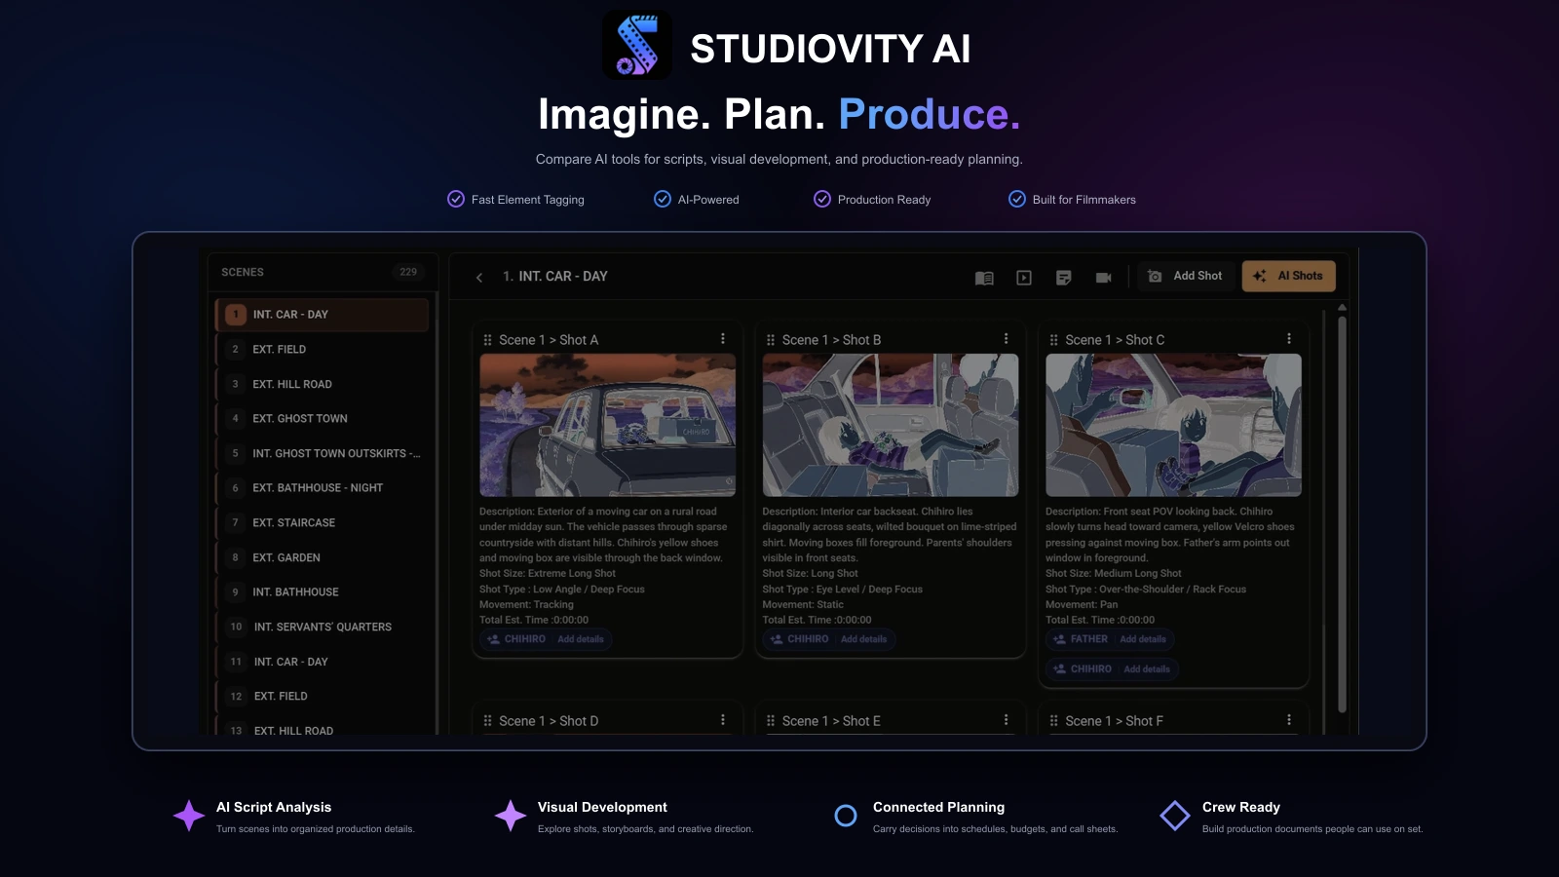Click the drag handle of Shot A card
This screenshot has height=877, width=1559.
tap(487, 340)
